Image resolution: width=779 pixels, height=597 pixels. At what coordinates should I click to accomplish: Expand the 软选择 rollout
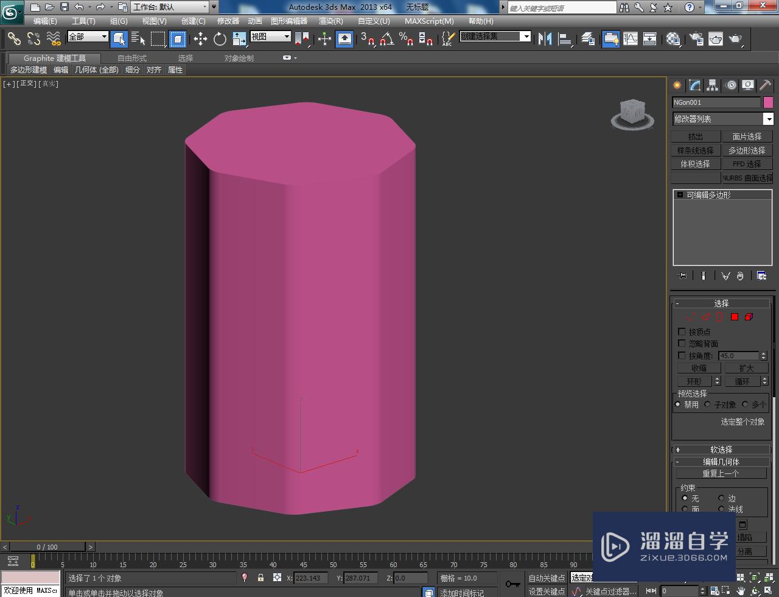tap(721, 450)
